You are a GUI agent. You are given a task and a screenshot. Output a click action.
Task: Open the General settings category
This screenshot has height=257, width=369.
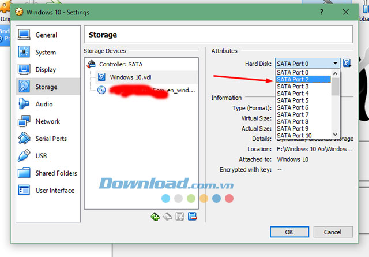pyautogui.click(x=48, y=35)
